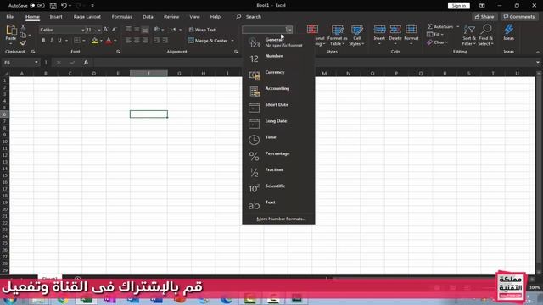Choose the Percentage format option
Viewport: 543px width, 305px height.
click(x=278, y=156)
